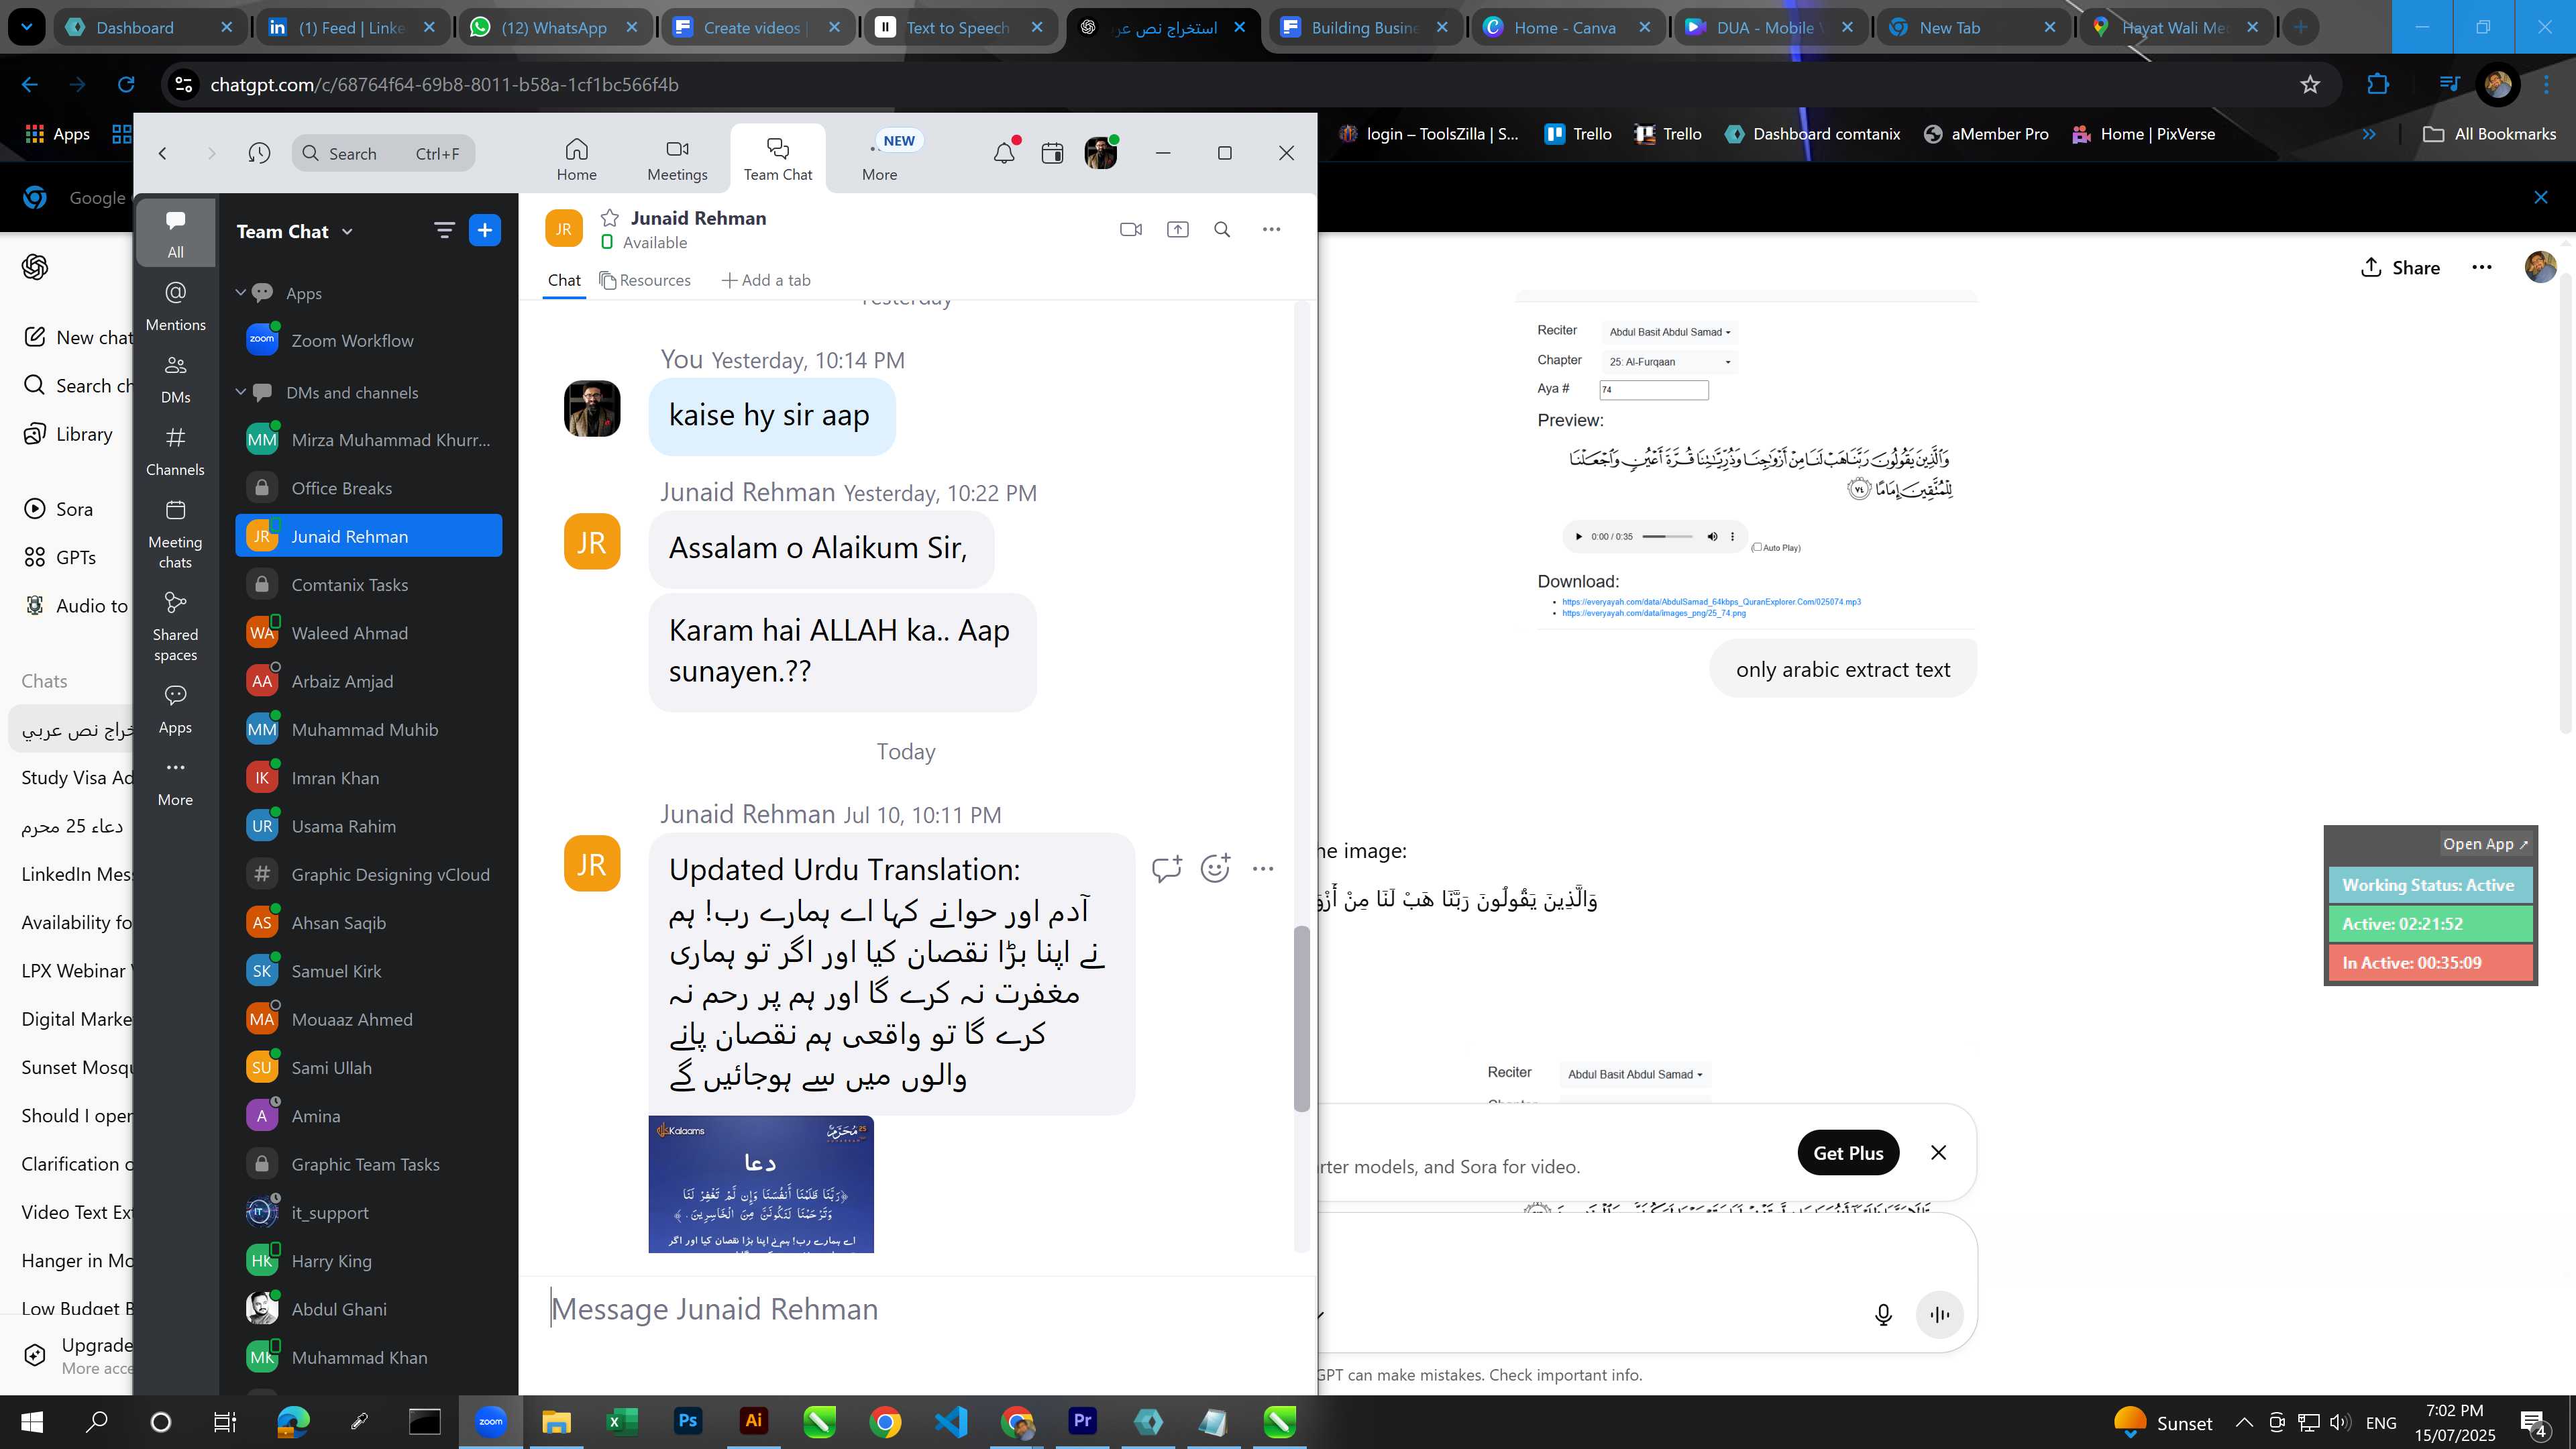This screenshot has height=1449, width=2576.
Task: Open chat with Harry King
Action: (368, 1261)
